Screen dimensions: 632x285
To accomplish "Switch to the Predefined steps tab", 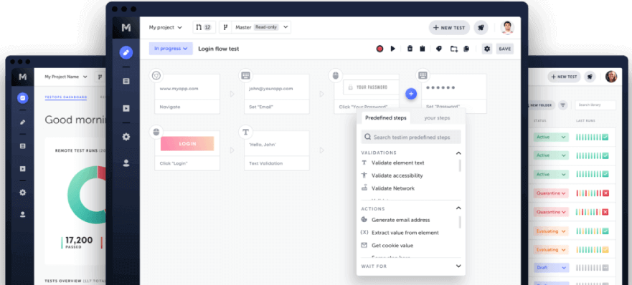I will click(x=386, y=118).
